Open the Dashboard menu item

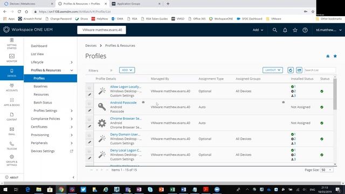[x=39, y=46]
